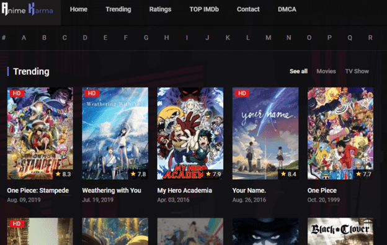Viewport: 387px width, 245px height.
Task: Select the Movies filter tab
Action: pyautogui.click(x=326, y=71)
